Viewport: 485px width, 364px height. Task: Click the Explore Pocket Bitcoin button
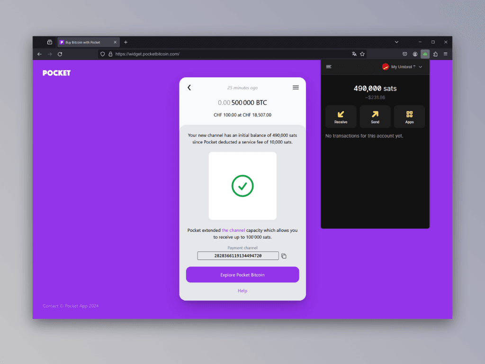point(242,274)
